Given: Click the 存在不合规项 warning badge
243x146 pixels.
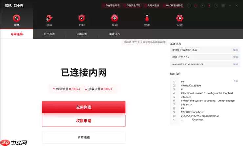Looking at the screenshot, I should click(x=111, y=6).
